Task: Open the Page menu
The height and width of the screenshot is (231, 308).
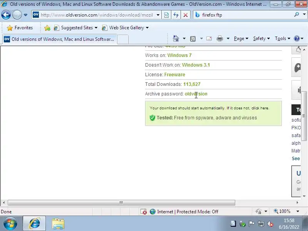Action: [x=241, y=38]
